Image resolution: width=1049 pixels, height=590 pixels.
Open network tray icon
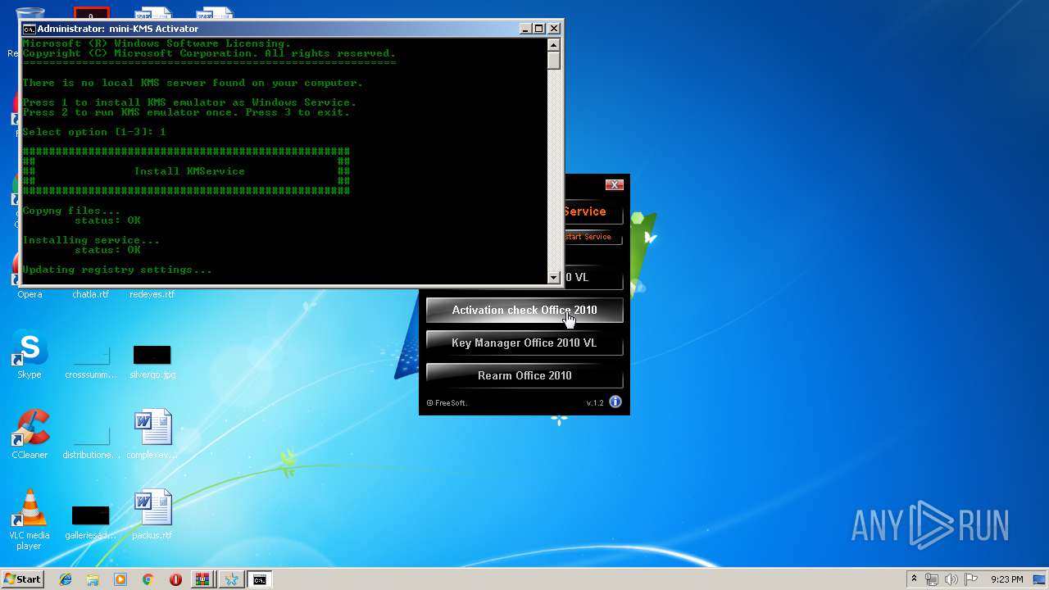[x=932, y=579]
